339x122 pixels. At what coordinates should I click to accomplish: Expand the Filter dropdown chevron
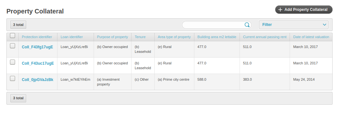click(324, 25)
